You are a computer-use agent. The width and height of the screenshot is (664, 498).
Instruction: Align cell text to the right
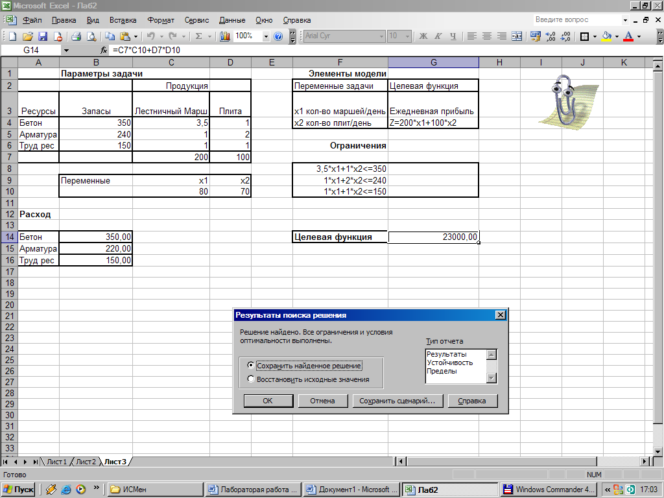pyautogui.click(x=501, y=36)
